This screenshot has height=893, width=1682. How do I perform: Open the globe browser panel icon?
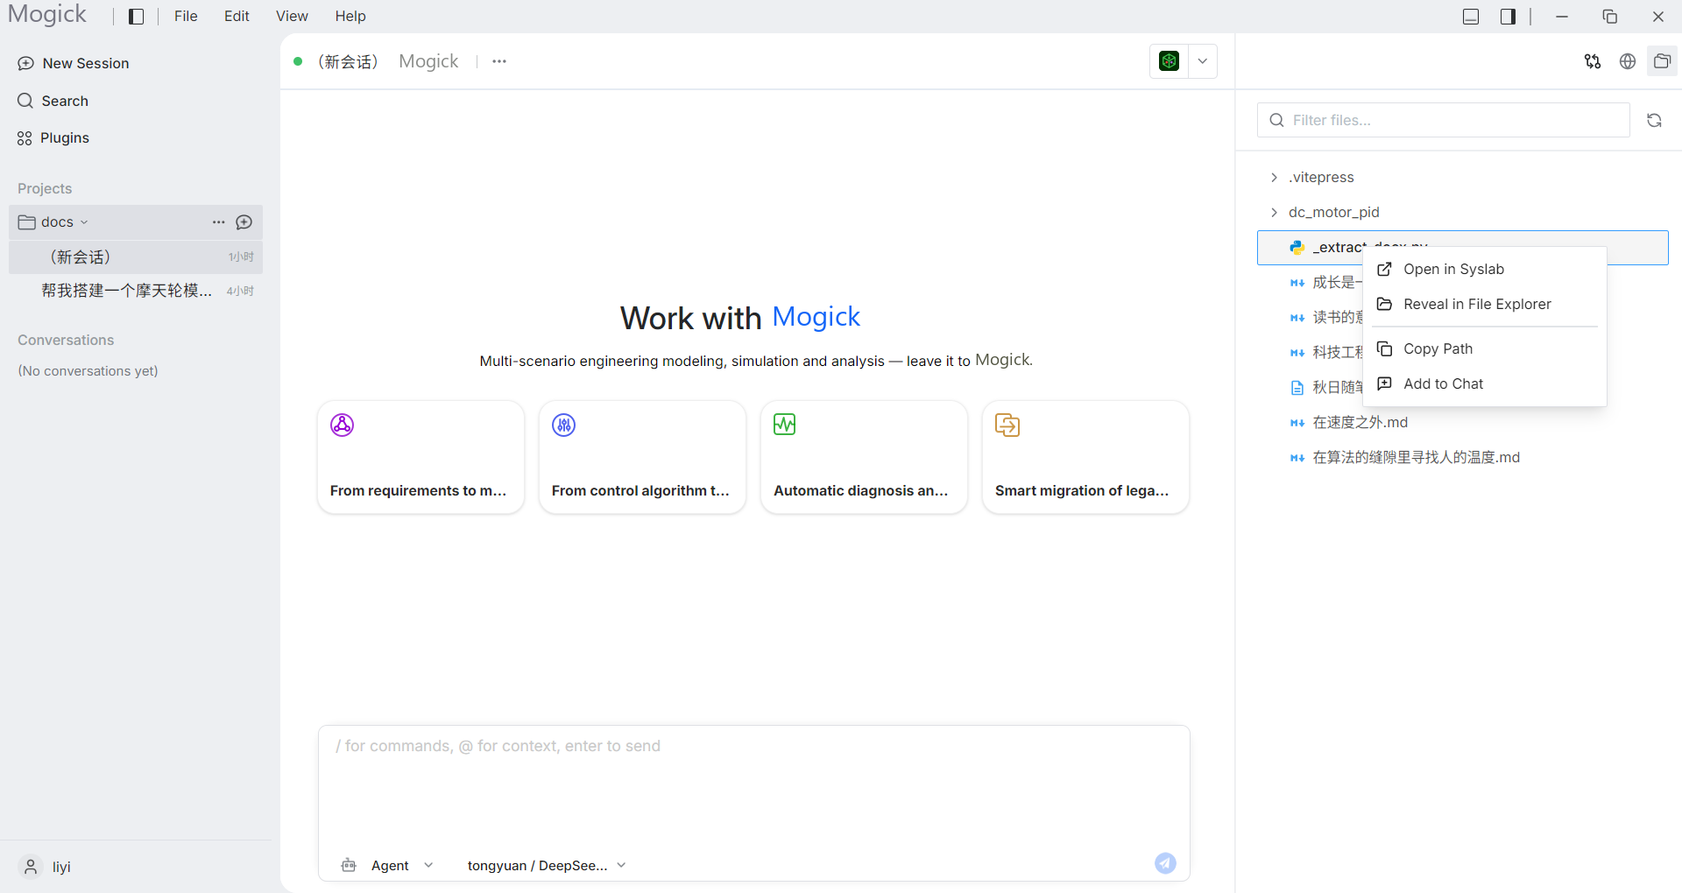click(x=1628, y=61)
